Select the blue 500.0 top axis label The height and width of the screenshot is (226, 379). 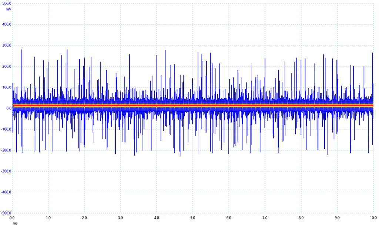[7, 4]
